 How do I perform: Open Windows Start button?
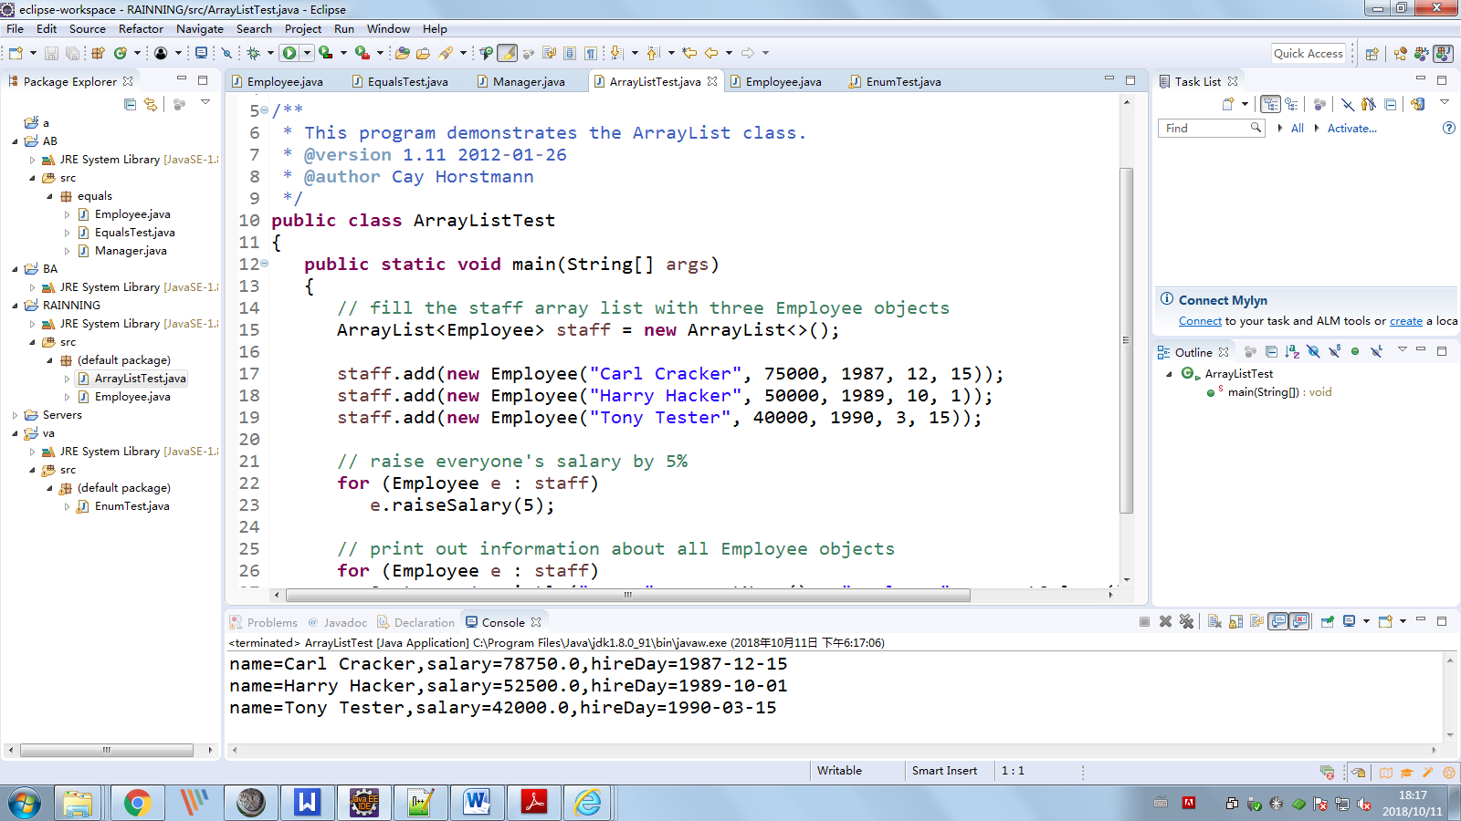click(x=25, y=804)
